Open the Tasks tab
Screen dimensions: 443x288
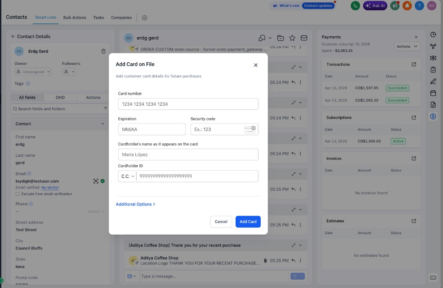point(99,17)
